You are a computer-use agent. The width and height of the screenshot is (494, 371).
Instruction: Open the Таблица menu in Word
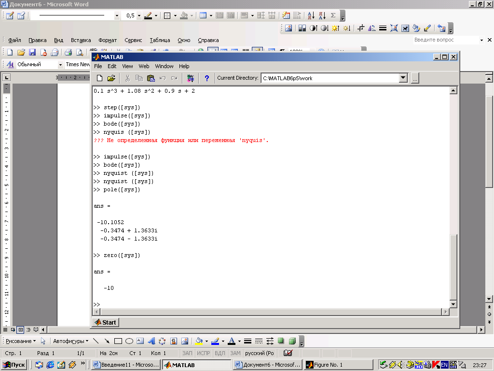(160, 40)
